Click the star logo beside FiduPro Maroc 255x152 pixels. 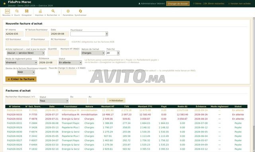[4, 4]
